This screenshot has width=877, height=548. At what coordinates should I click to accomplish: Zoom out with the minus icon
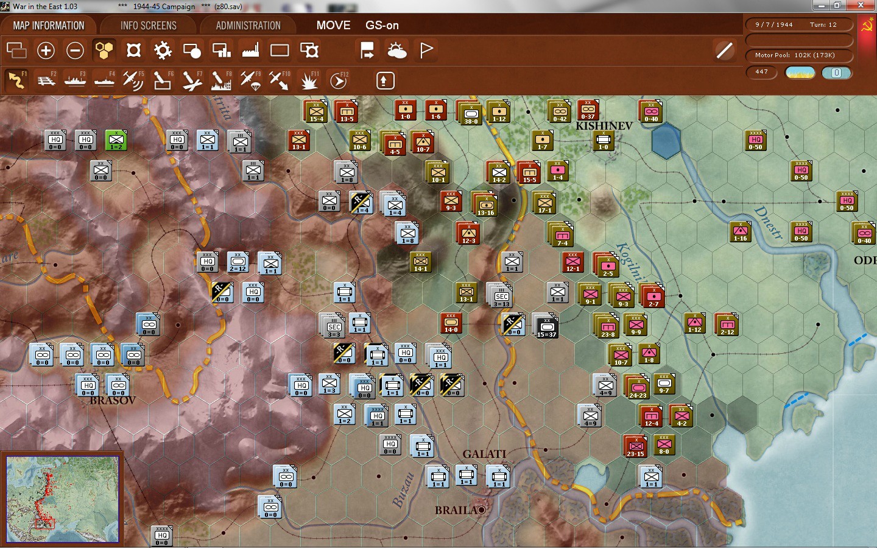click(x=75, y=51)
